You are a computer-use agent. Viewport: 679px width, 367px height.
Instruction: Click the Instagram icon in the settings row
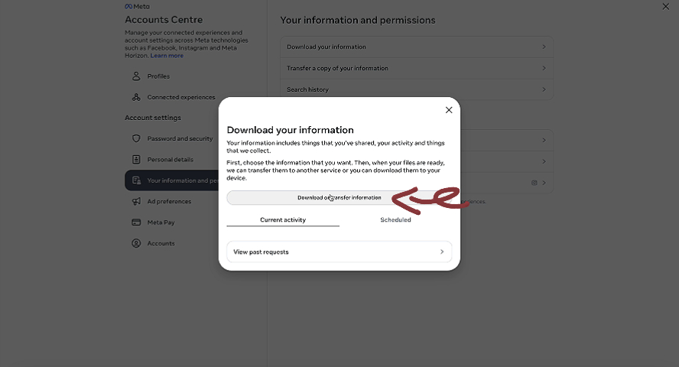[534, 183]
